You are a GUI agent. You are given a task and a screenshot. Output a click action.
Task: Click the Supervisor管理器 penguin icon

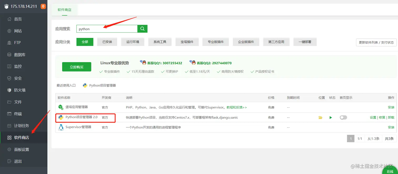coord(61,127)
